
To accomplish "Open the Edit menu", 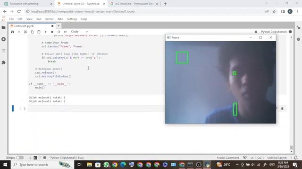I will [x=20, y=19].
